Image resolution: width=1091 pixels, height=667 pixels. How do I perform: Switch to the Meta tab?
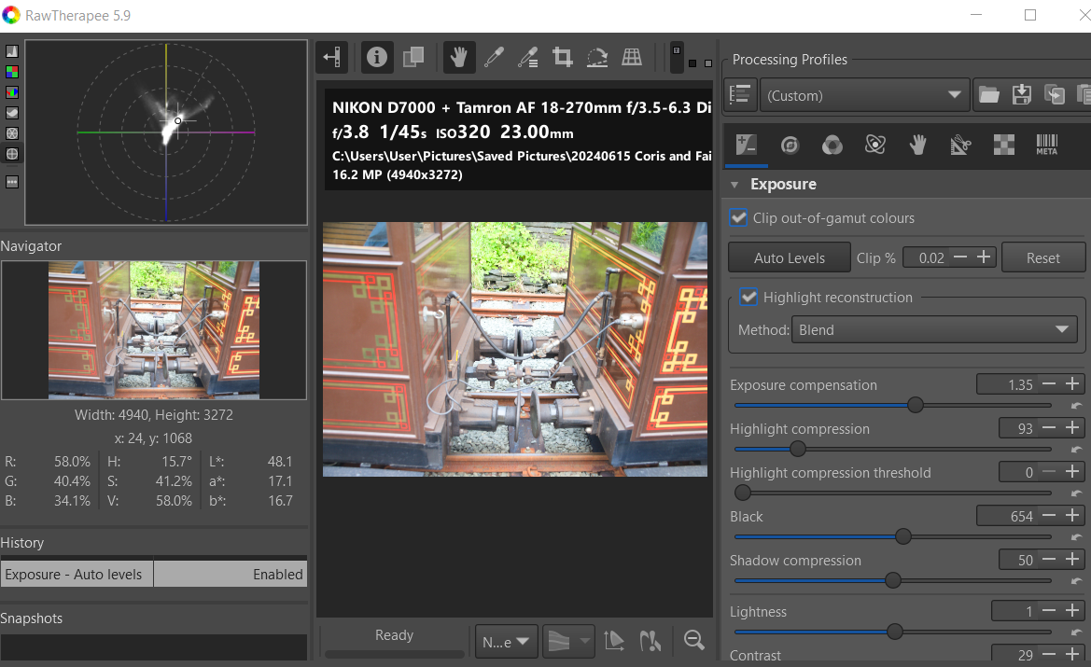click(1046, 145)
